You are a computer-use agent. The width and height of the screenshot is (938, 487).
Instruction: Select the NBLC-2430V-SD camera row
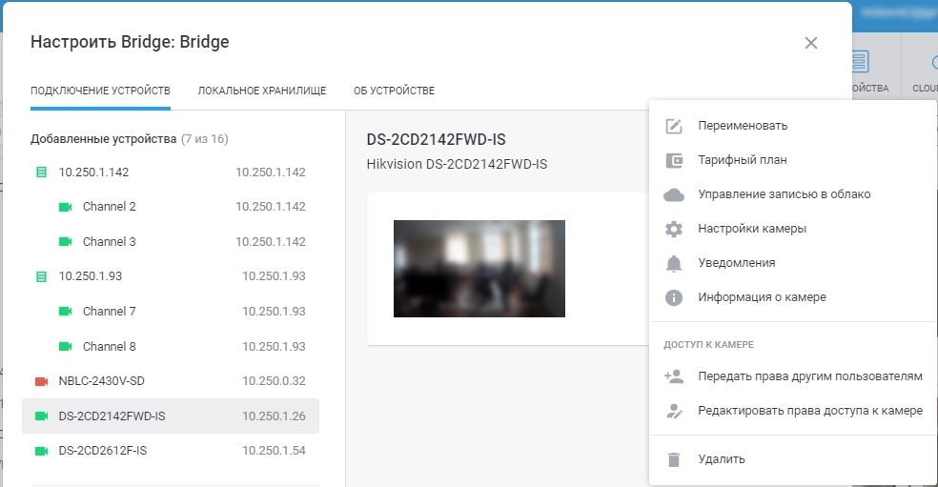171,381
